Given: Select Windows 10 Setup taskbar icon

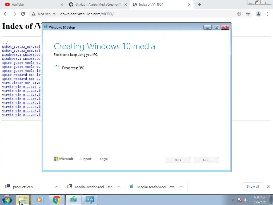Looking at the screenshot, I should (73, 200).
